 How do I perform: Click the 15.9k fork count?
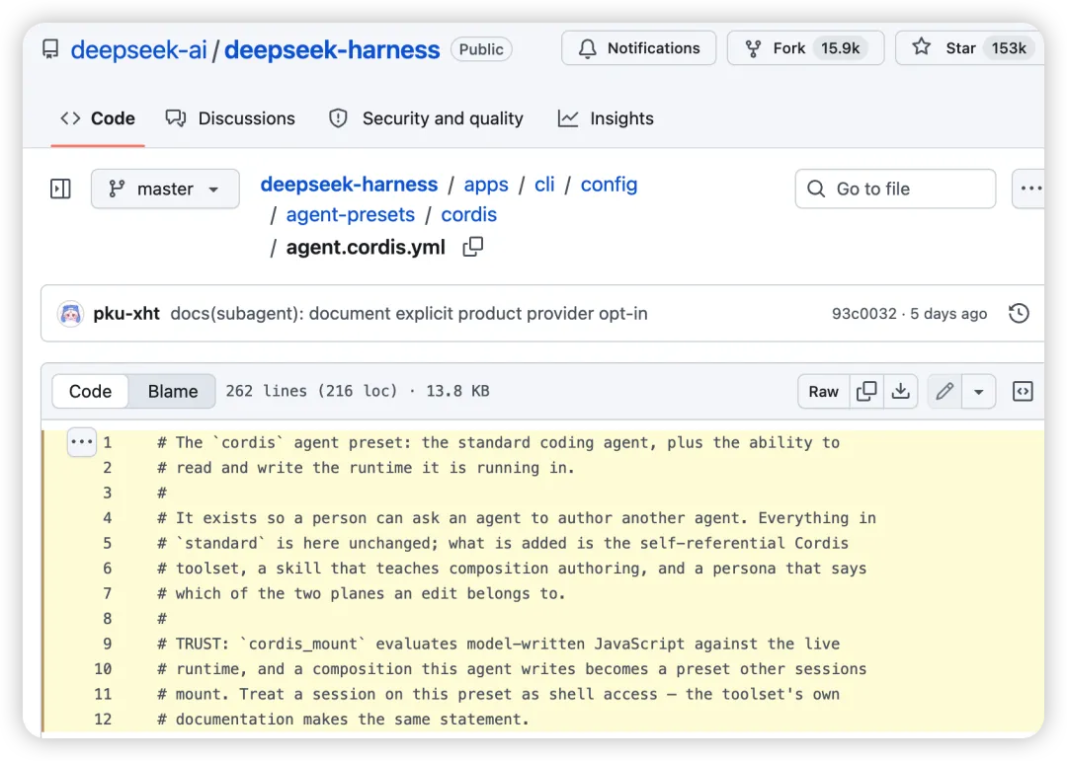(x=841, y=48)
